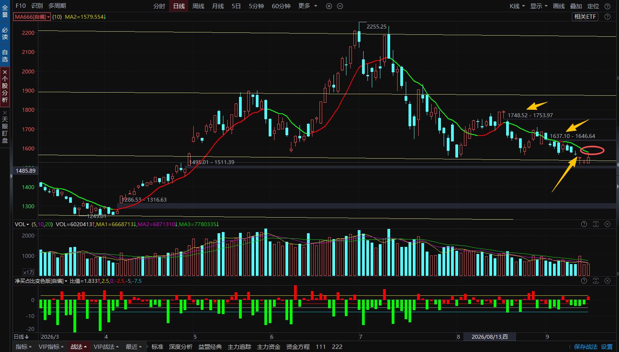
Task: Apply the 主力资金 preset
Action: (269, 347)
